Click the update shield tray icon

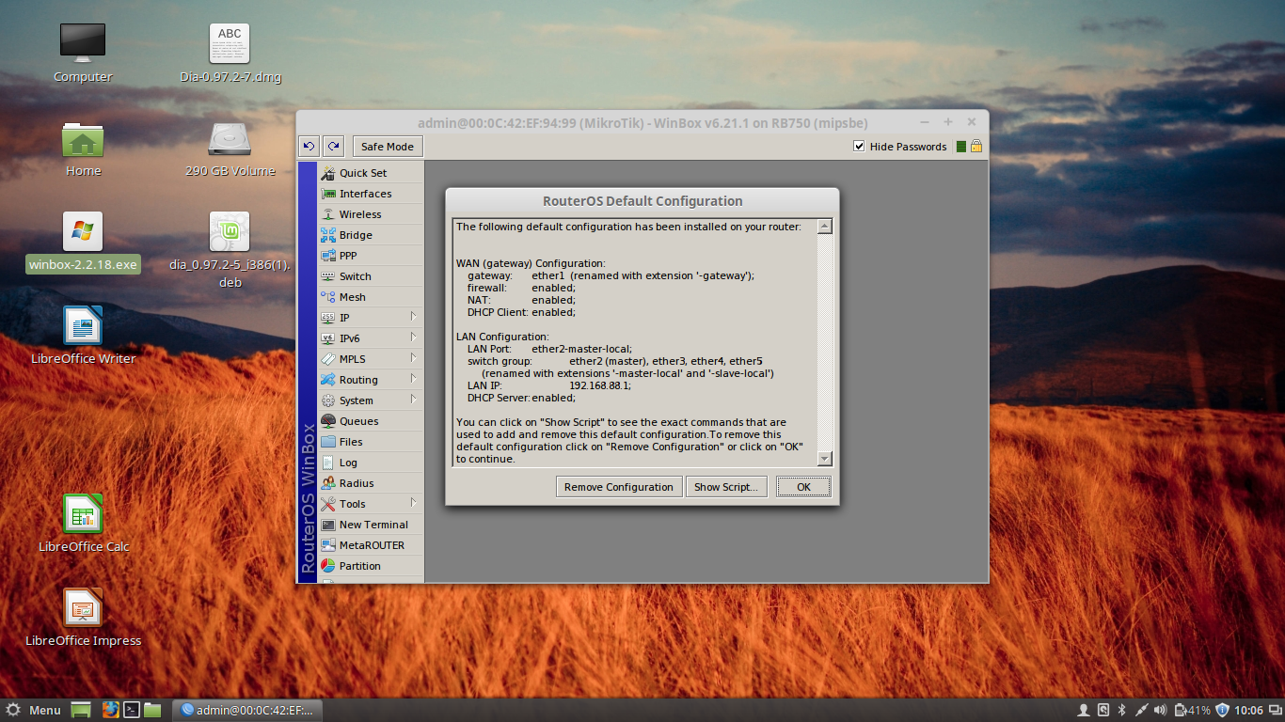(x=1222, y=710)
